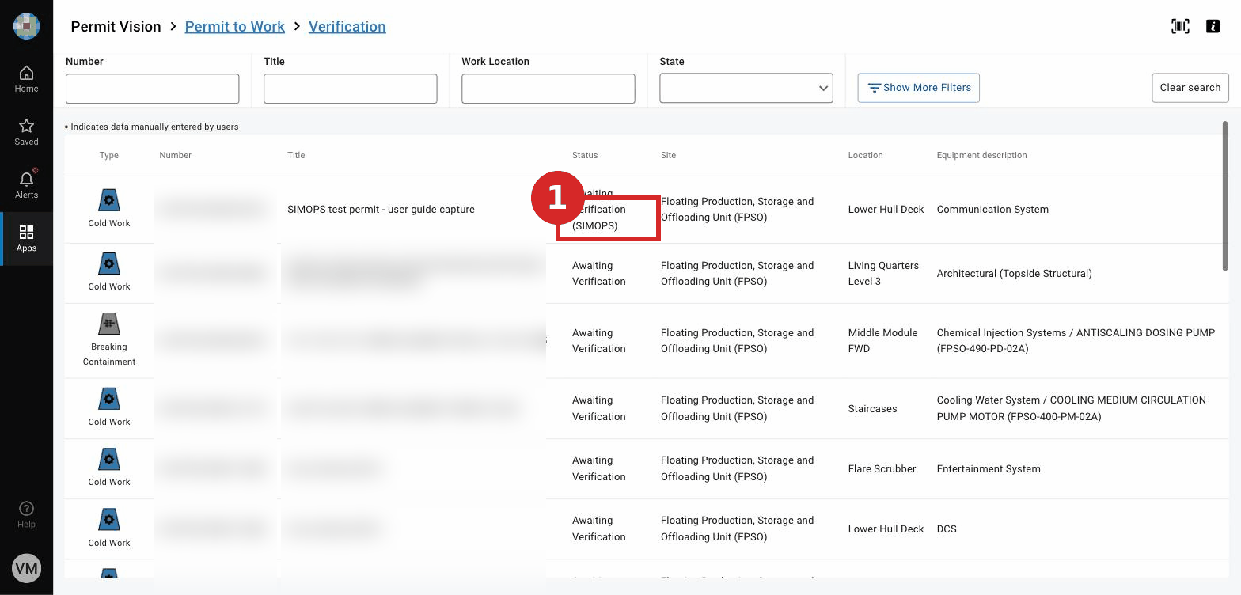Click the Staircases location cell
Screen dimensions: 1241x595
pyautogui.click(x=873, y=409)
